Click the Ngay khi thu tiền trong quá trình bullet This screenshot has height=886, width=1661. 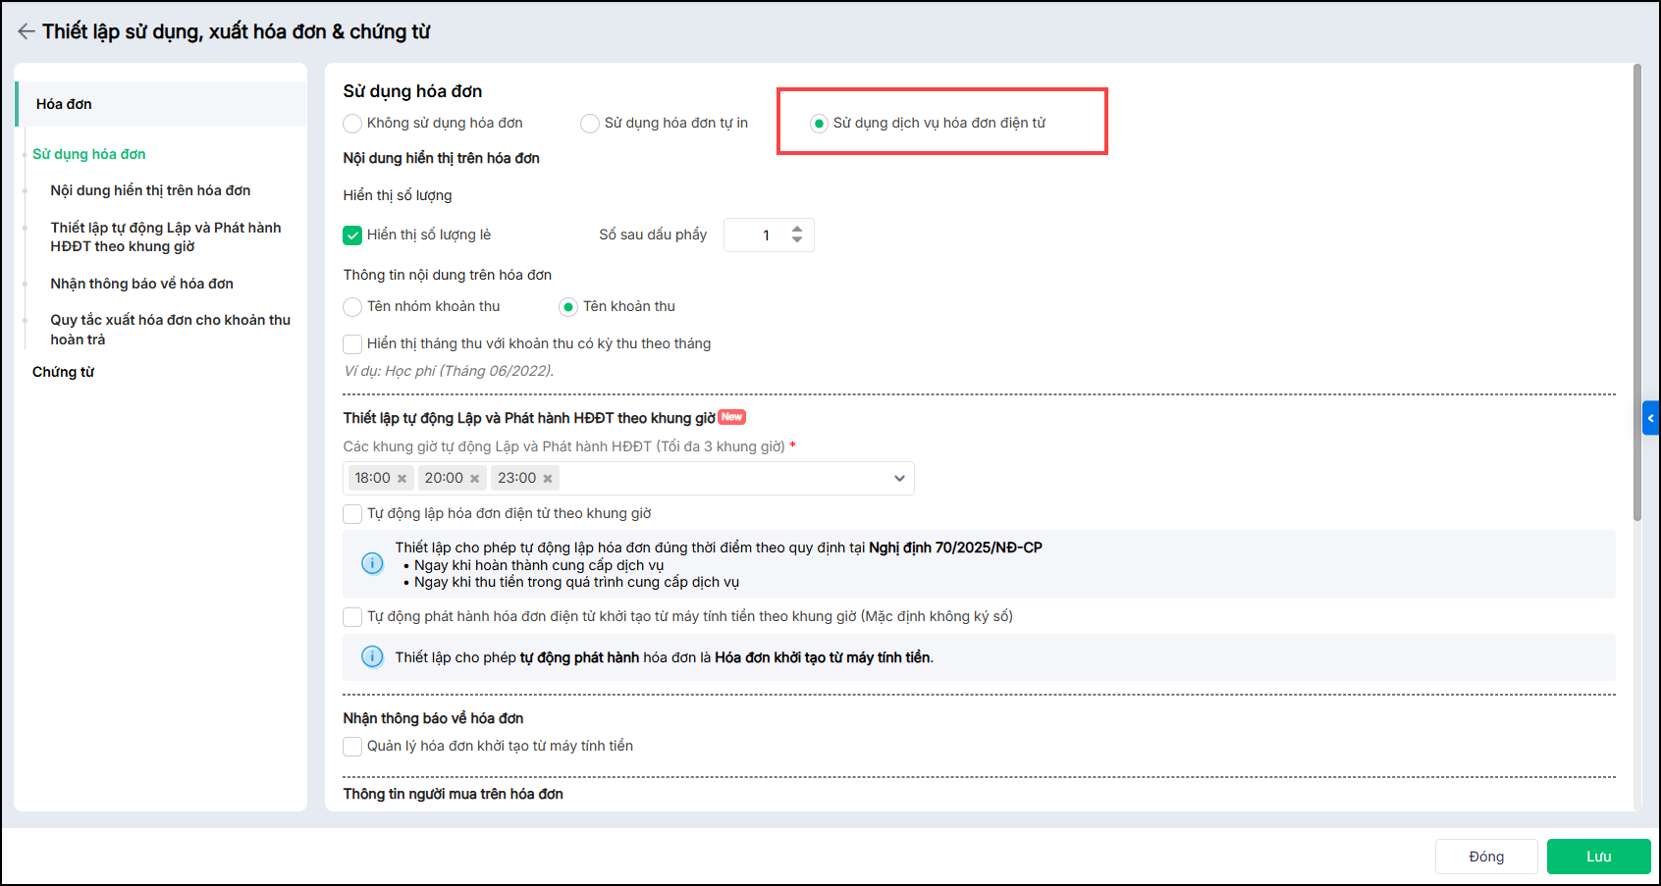[577, 582]
